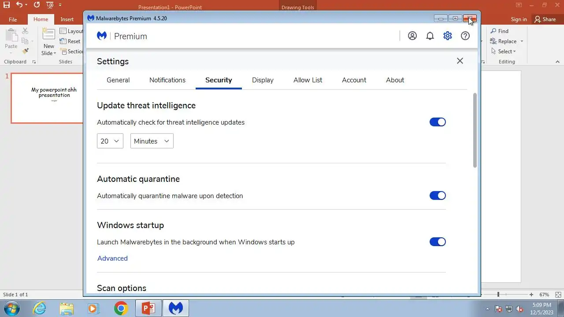The width and height of the screenshot is (564, 317).
Task: Open the PowerPoint Insert ribbon tab
Action: coord(67,19)
